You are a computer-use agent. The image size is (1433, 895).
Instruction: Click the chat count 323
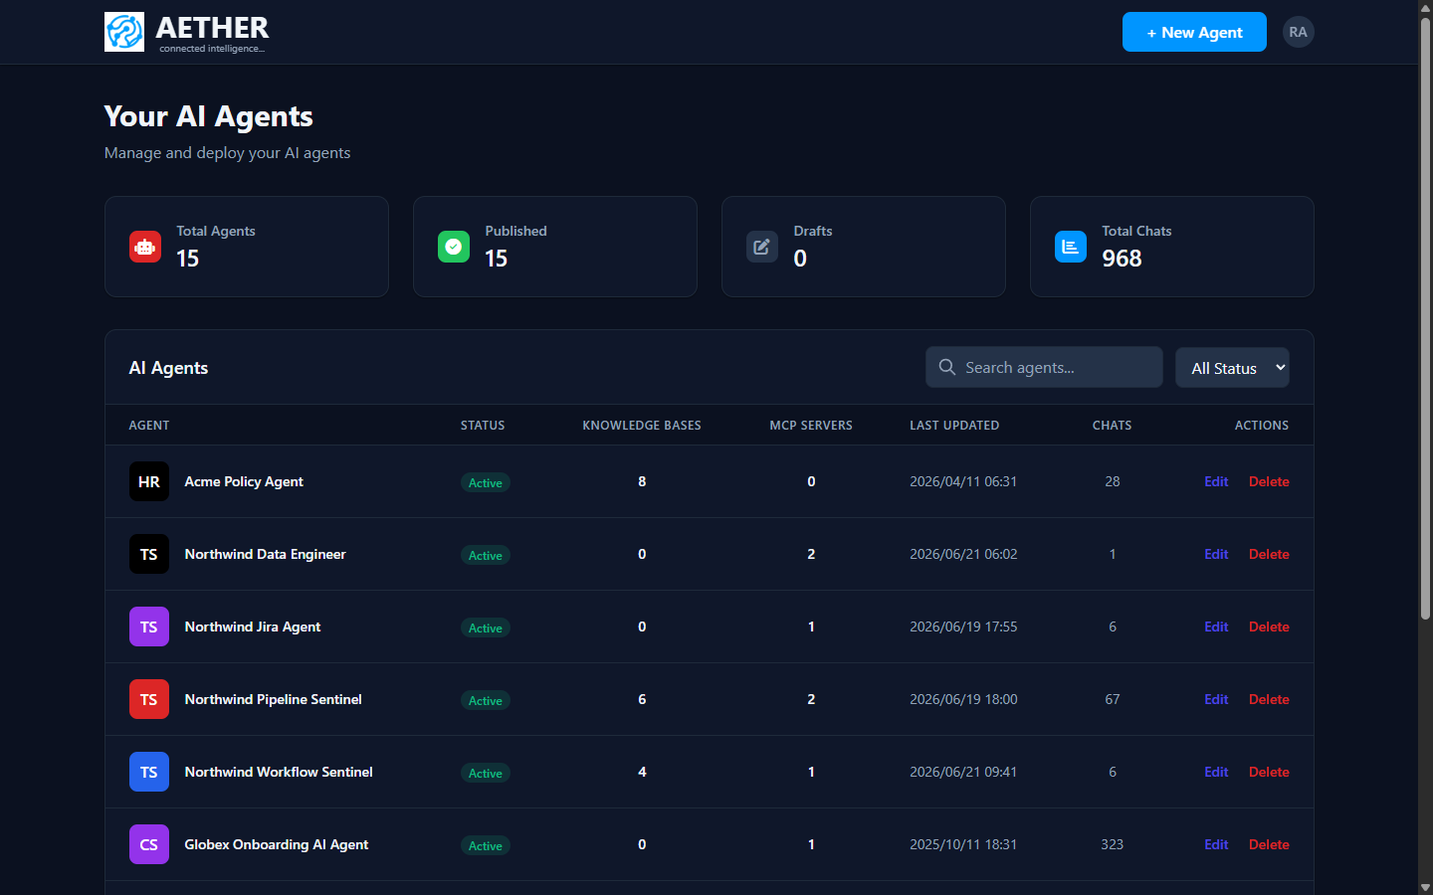click(1113, 844)
